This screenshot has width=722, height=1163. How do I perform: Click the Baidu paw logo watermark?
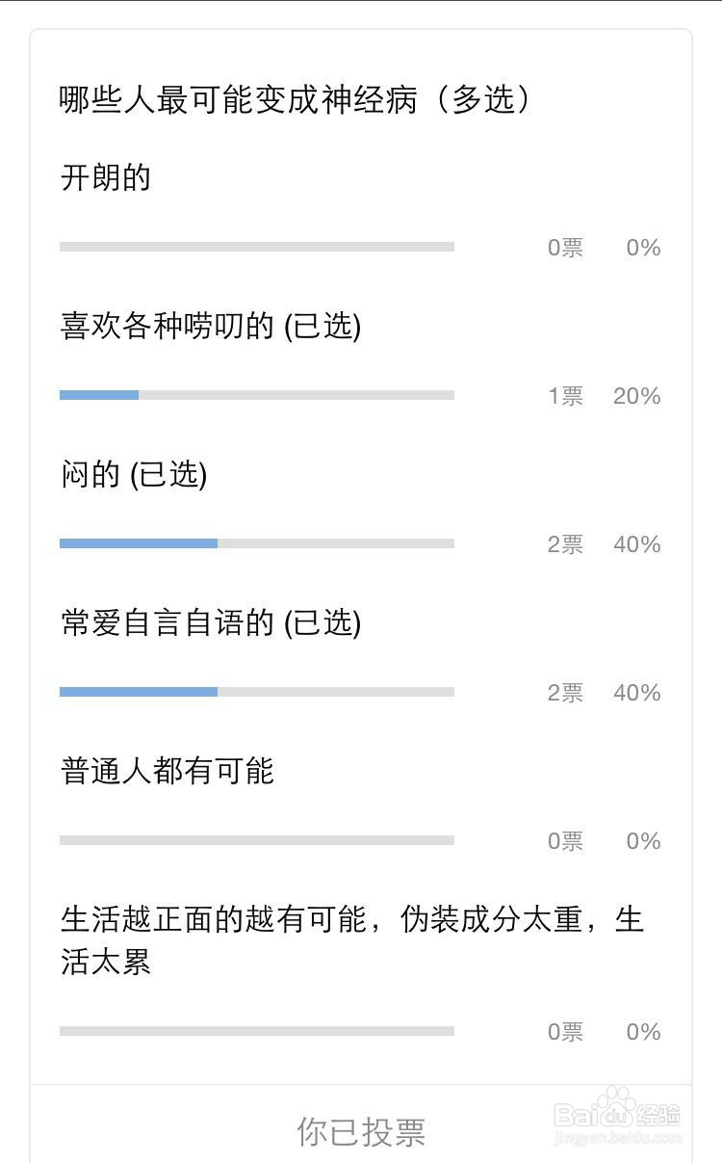[613, 1108]
